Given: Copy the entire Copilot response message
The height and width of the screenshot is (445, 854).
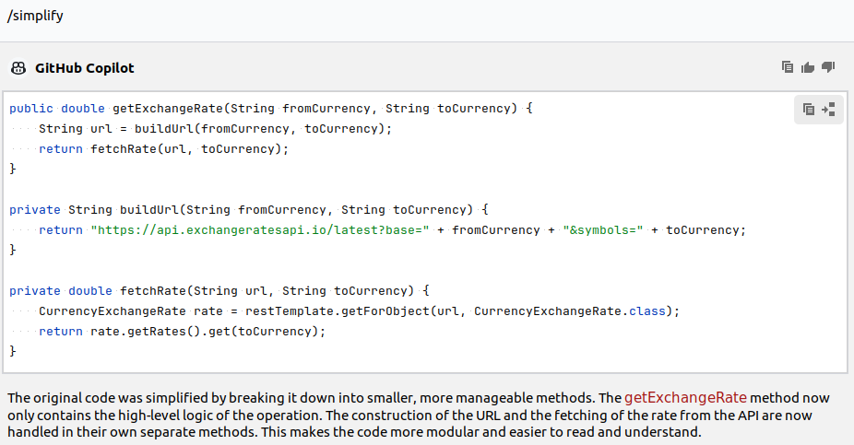Looking at the screenshot, I should tap(787, 67).
